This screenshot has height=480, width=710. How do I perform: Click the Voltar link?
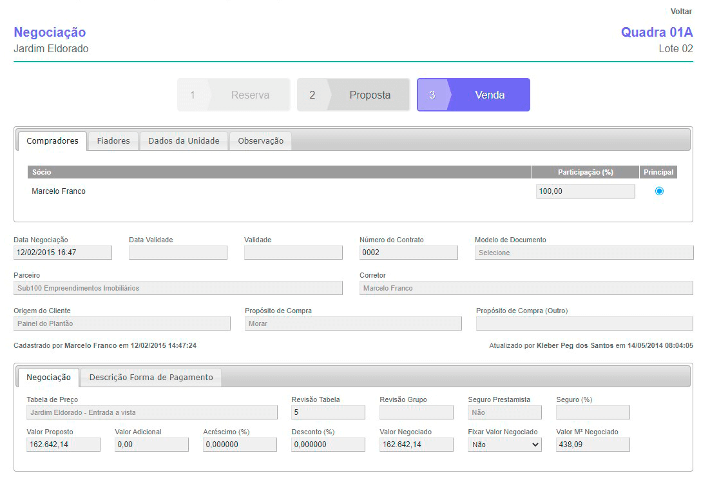click(x=681, y=12)
